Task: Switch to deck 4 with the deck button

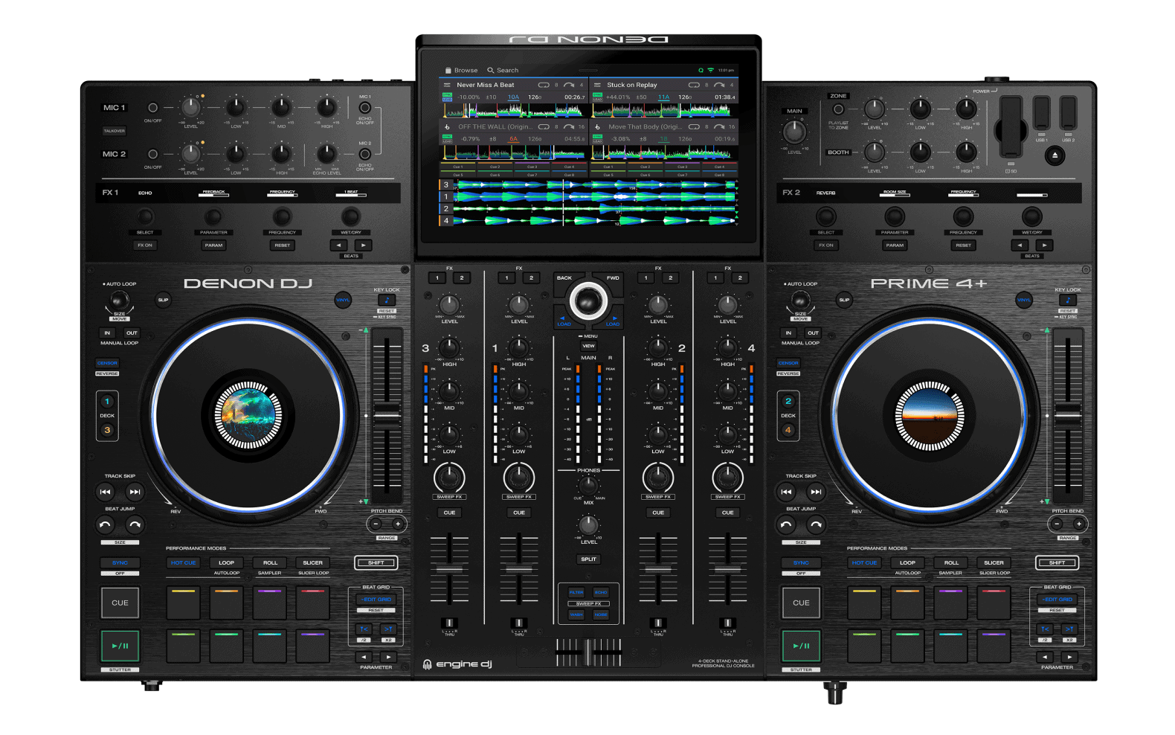Action: (788, 430)
